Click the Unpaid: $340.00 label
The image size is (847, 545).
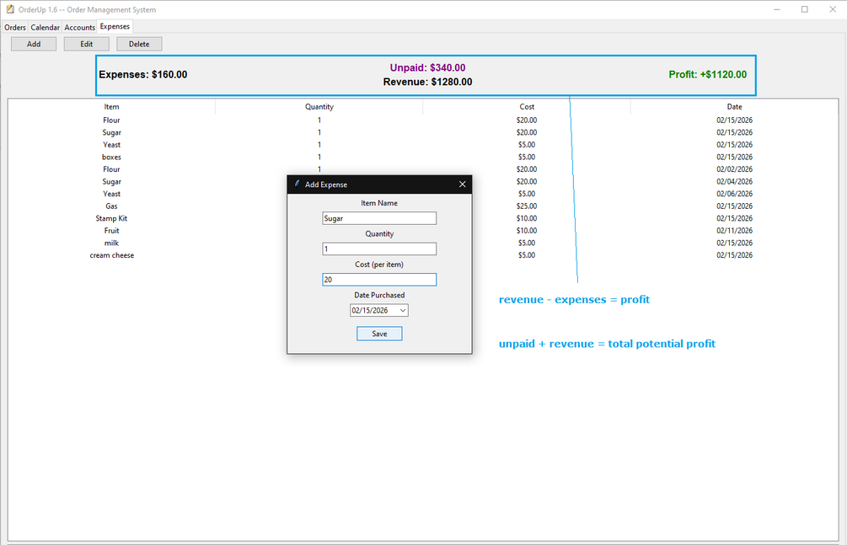pos(428,67)
